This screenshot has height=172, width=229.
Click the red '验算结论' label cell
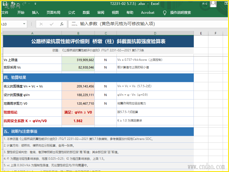click(32, 112)
